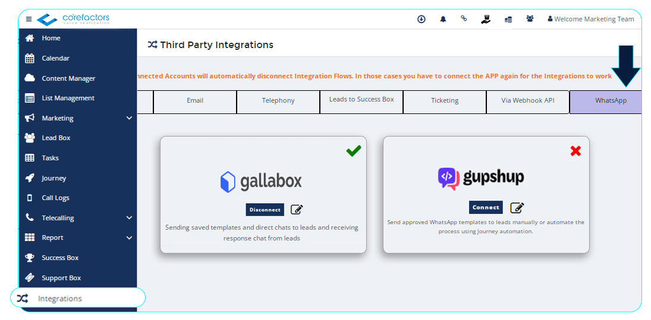Click the Integrations shuffle icon in sidebar
The image size is (651, 320).
point(23,299)
